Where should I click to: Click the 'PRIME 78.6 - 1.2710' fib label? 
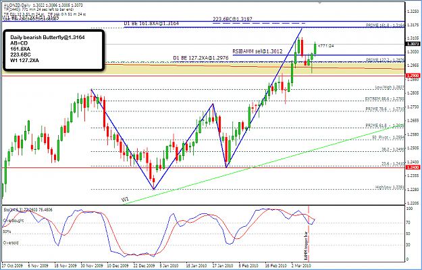385,109
